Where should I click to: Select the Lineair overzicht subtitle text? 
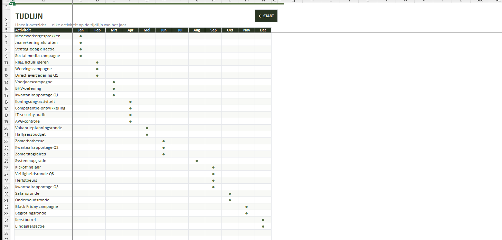(71, 25)
